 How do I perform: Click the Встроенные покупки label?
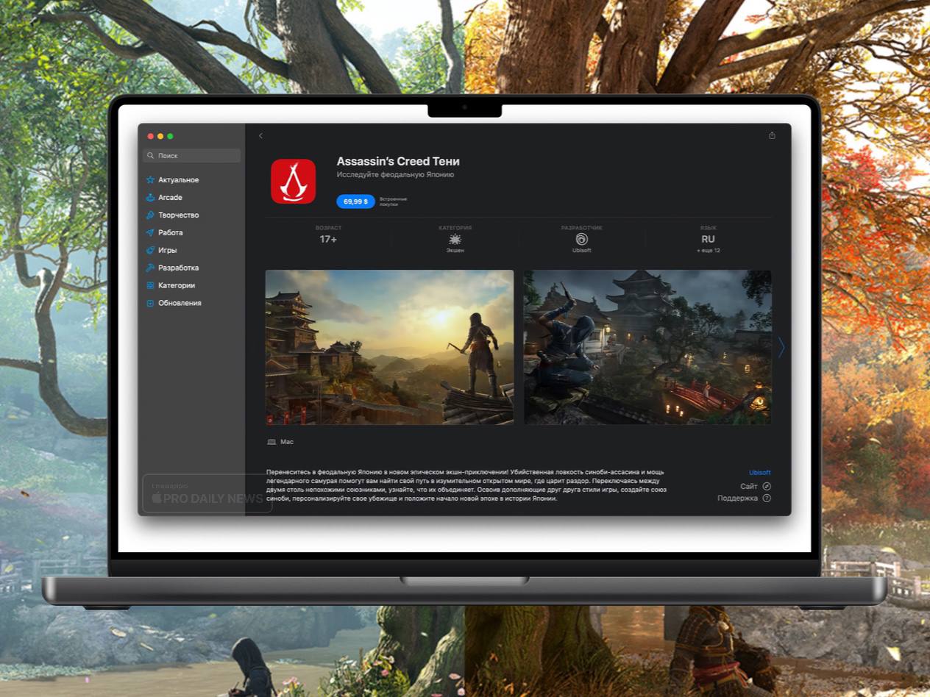point(393,201)
